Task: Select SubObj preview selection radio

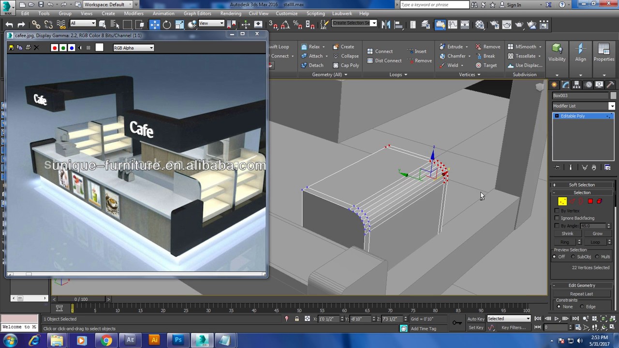Action: (x=574, y=257)
